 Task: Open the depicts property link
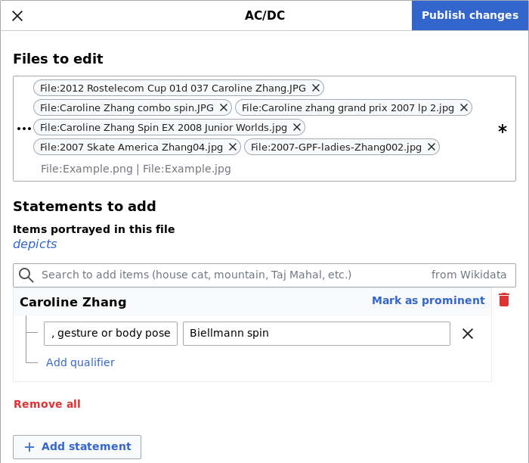pos(35,244)
